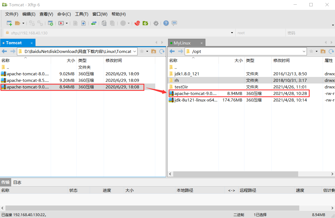Click the remote pane horizontal scrollbar

tap(236, 174)
